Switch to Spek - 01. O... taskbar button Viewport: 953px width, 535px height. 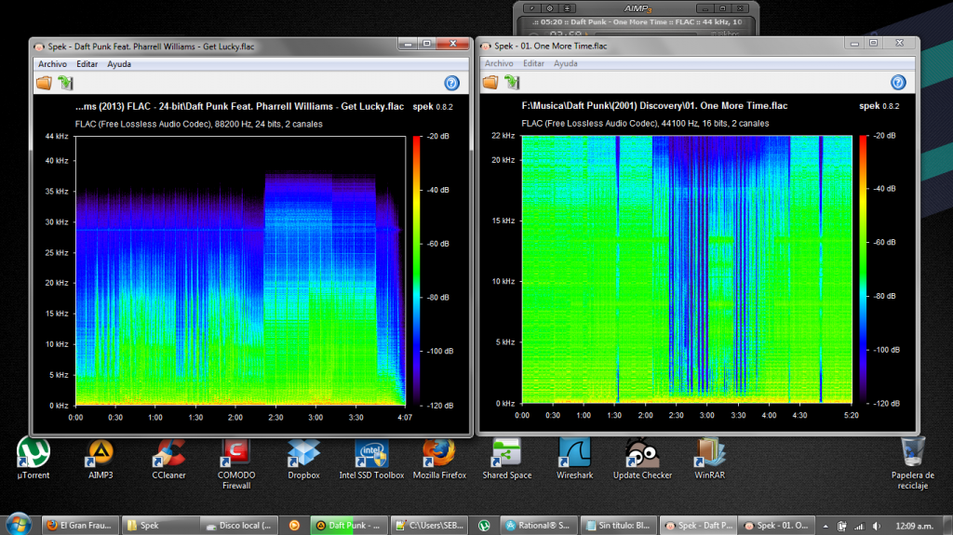pos(778,526)
